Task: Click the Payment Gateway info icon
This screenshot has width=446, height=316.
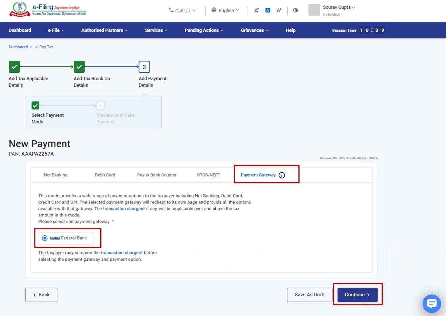Action: click(282, 175)
